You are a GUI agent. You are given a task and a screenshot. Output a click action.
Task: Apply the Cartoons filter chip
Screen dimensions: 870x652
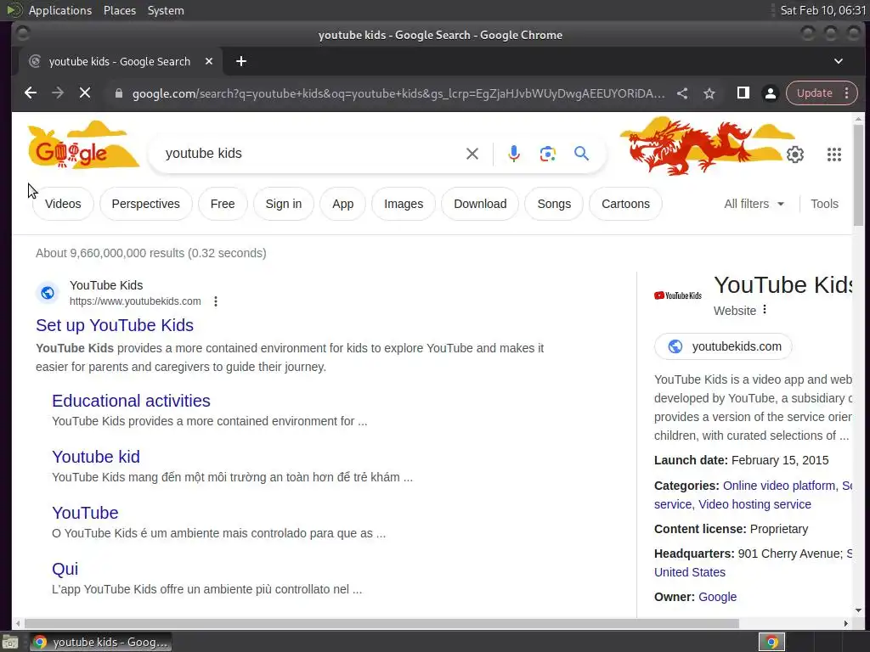[625, 204]
